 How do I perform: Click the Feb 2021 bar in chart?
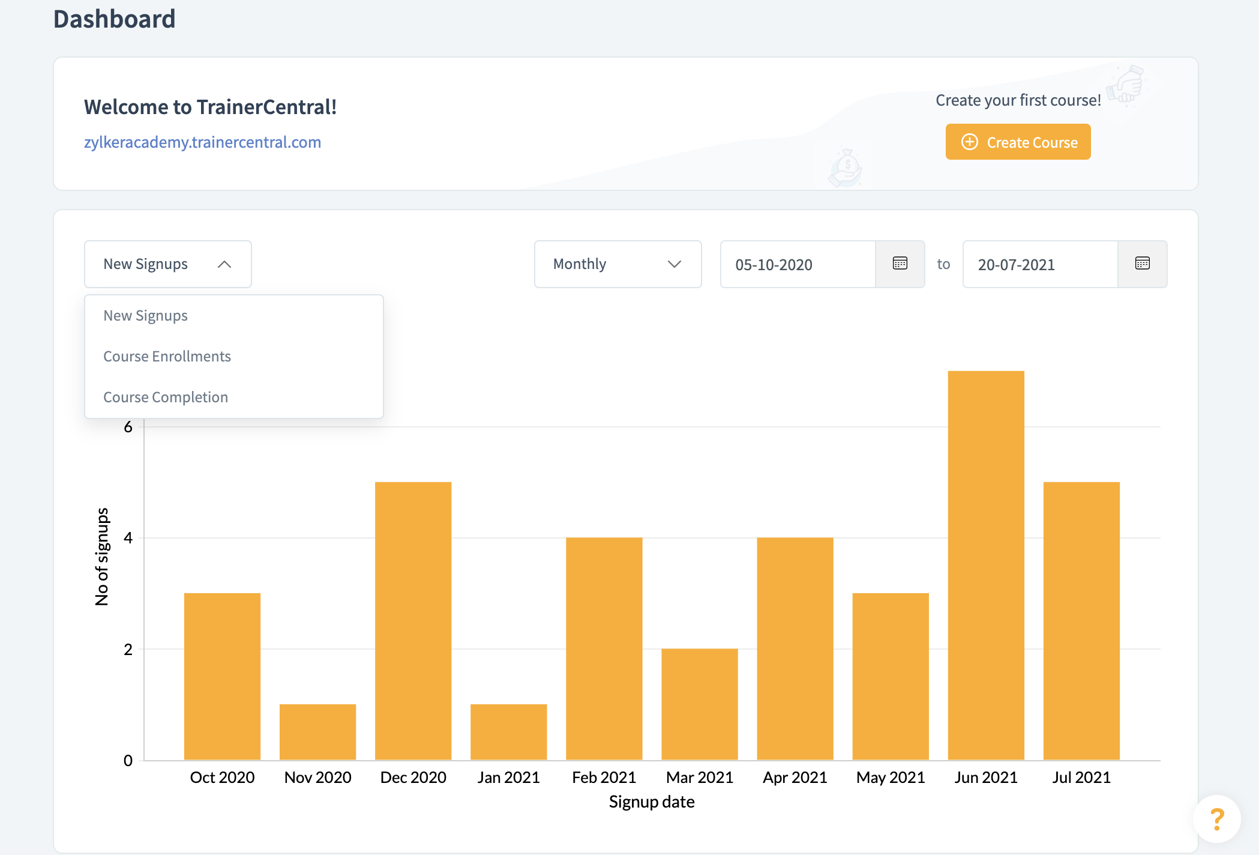point(604,648)
